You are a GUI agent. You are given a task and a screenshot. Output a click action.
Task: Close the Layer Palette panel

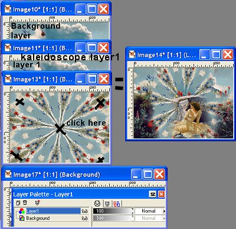pyautogui.click(x=161, y=194)
